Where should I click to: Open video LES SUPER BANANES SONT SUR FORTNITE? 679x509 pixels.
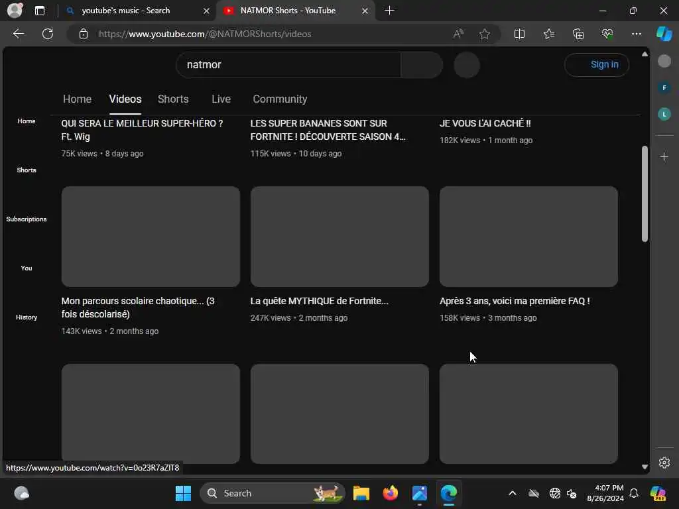tap(328, 130)
